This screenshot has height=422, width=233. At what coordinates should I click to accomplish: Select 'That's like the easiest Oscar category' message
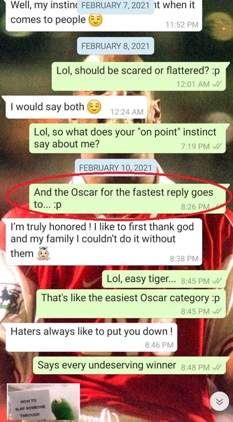[131, 304]
